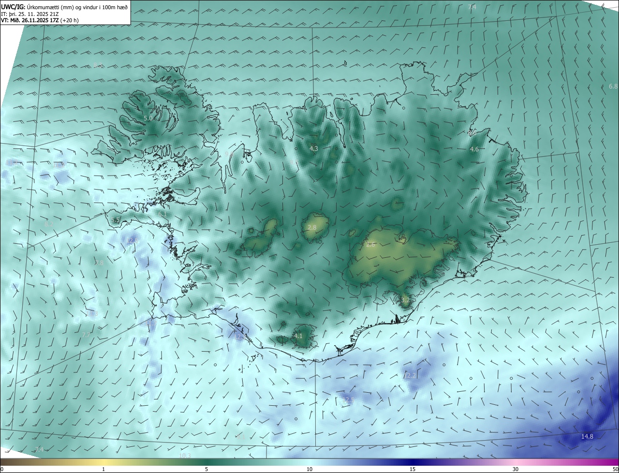
Task: Click the 2.6 value on the large southeast glacier
Action: point(370,245)
